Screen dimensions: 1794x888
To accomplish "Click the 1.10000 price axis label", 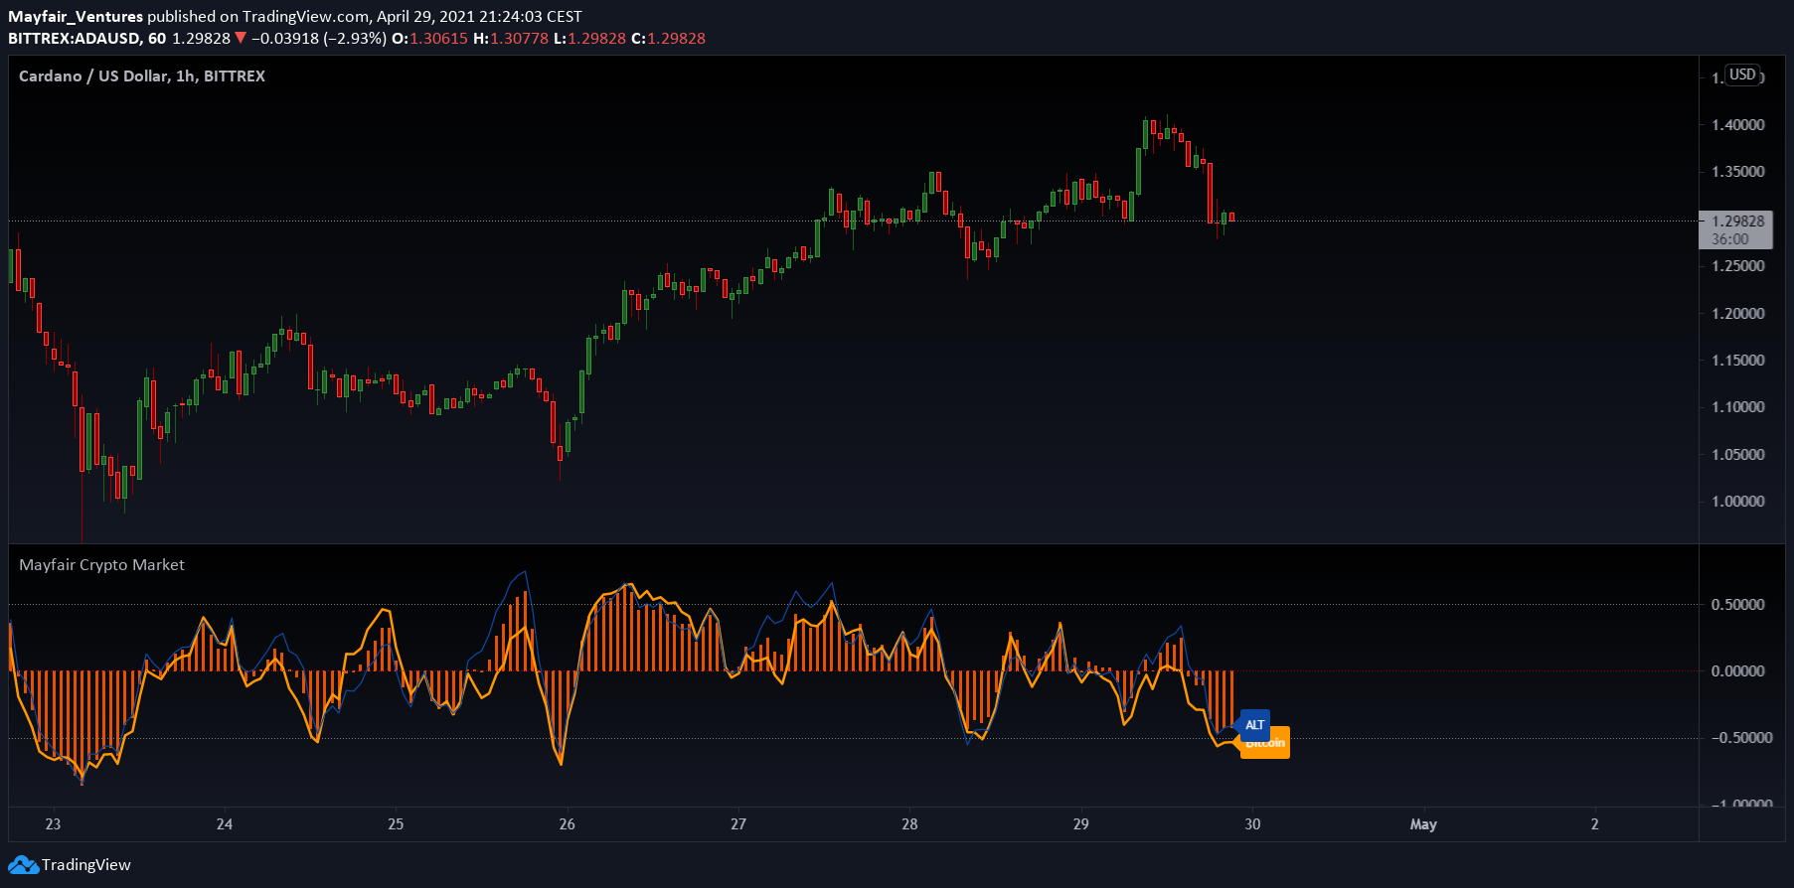I will coord(1738,407).
